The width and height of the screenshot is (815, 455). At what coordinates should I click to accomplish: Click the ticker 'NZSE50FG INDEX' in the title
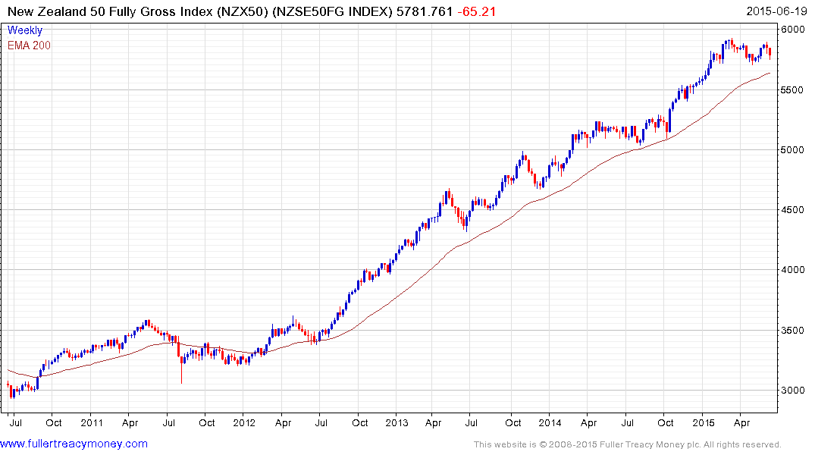333,11
